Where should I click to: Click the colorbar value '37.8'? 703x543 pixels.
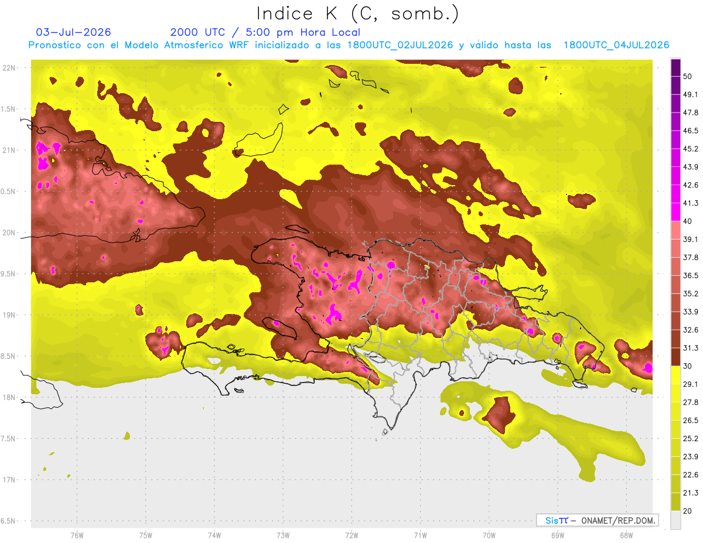click(x=691, y=257)
